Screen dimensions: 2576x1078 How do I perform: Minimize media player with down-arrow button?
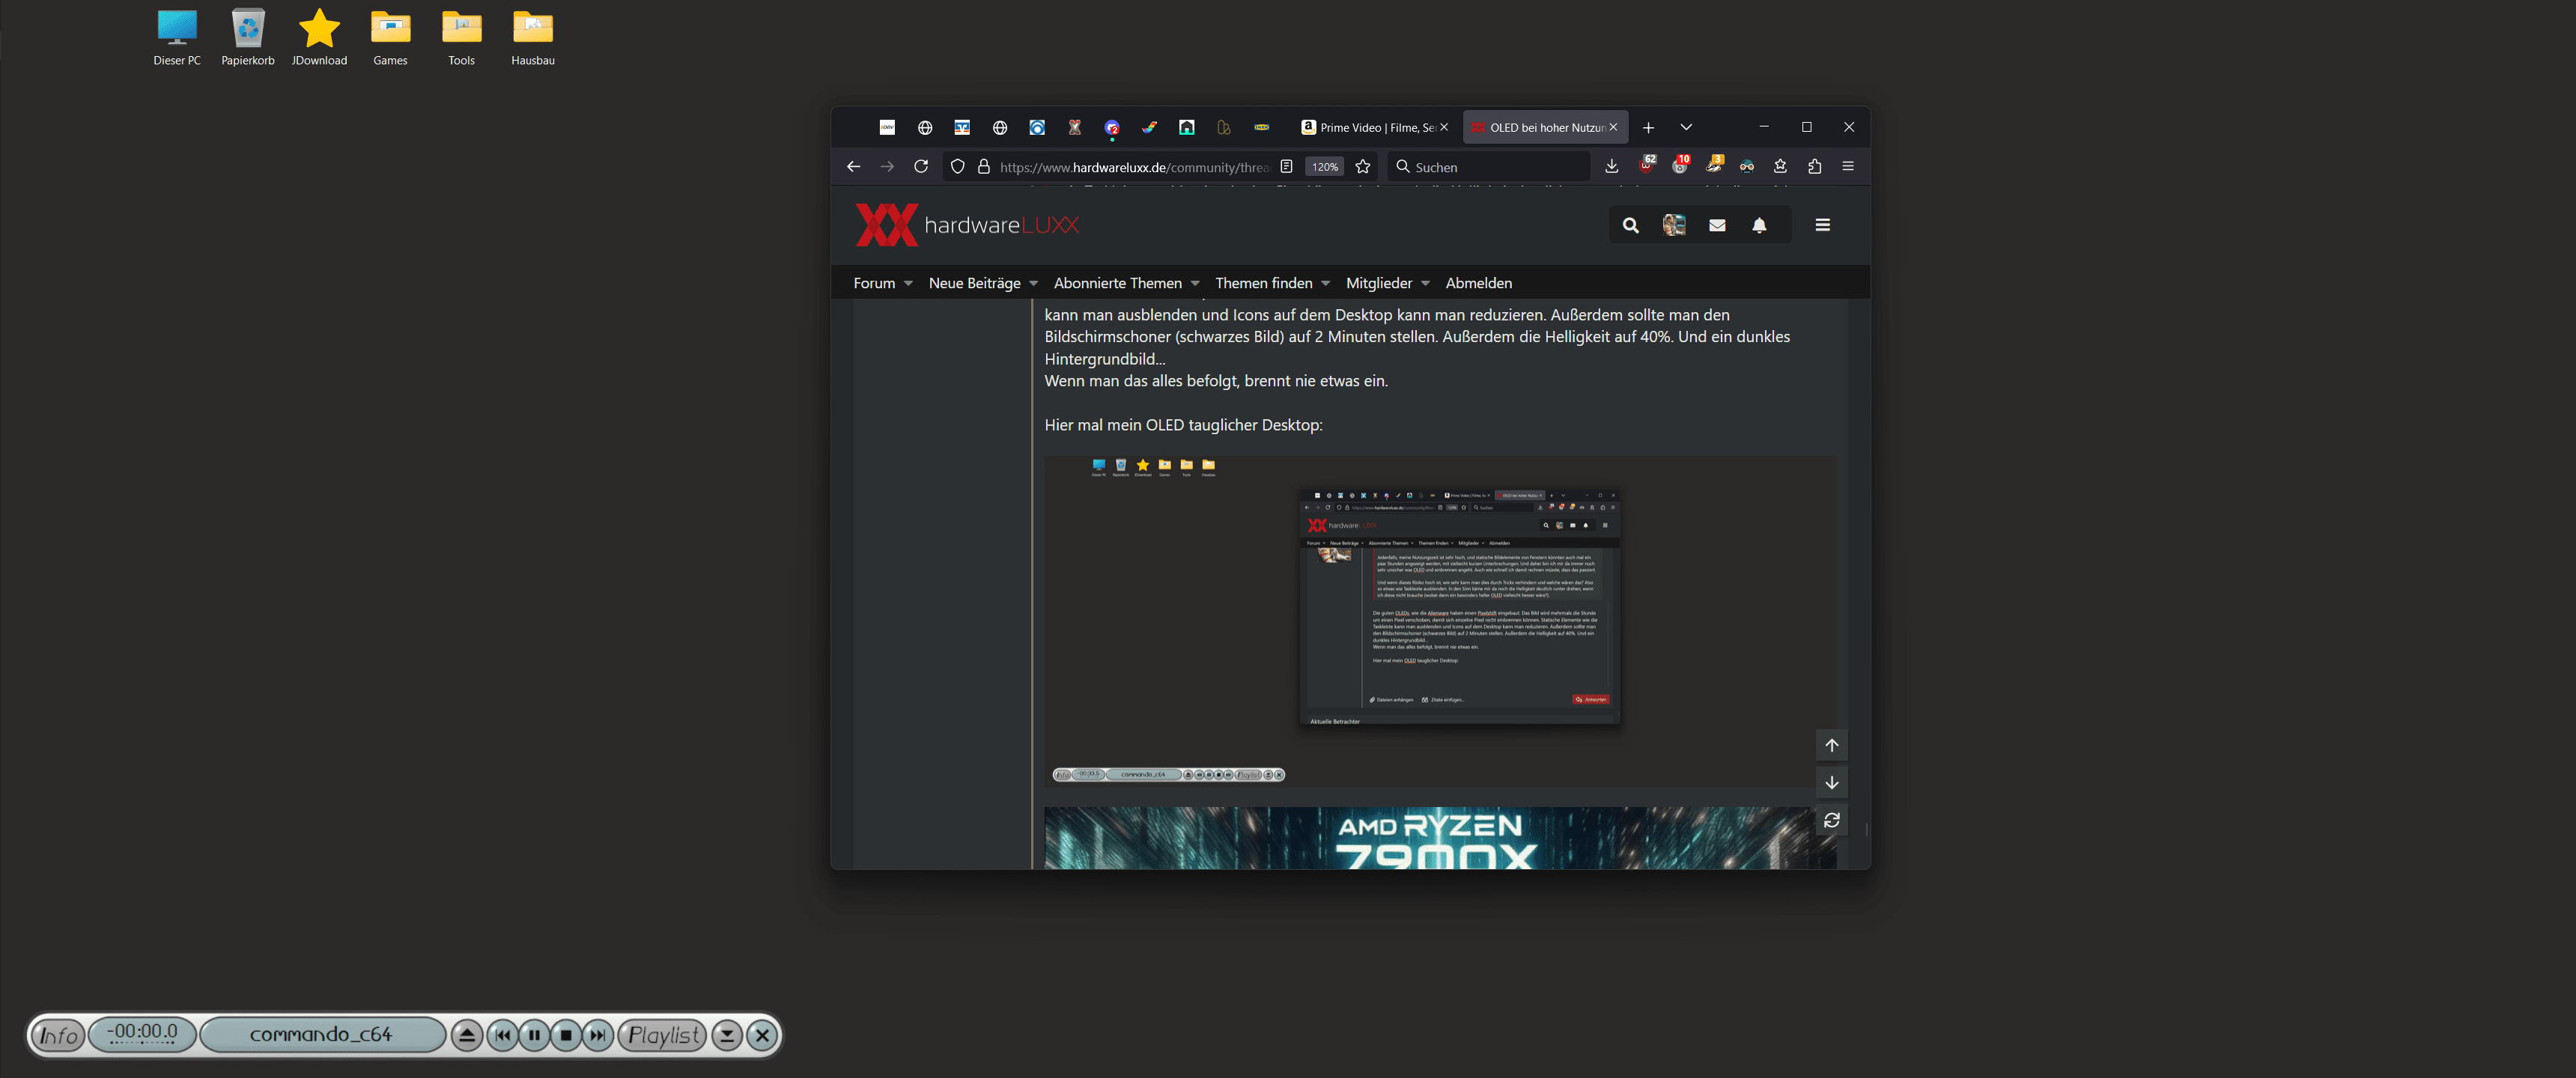pos(727,1035)
